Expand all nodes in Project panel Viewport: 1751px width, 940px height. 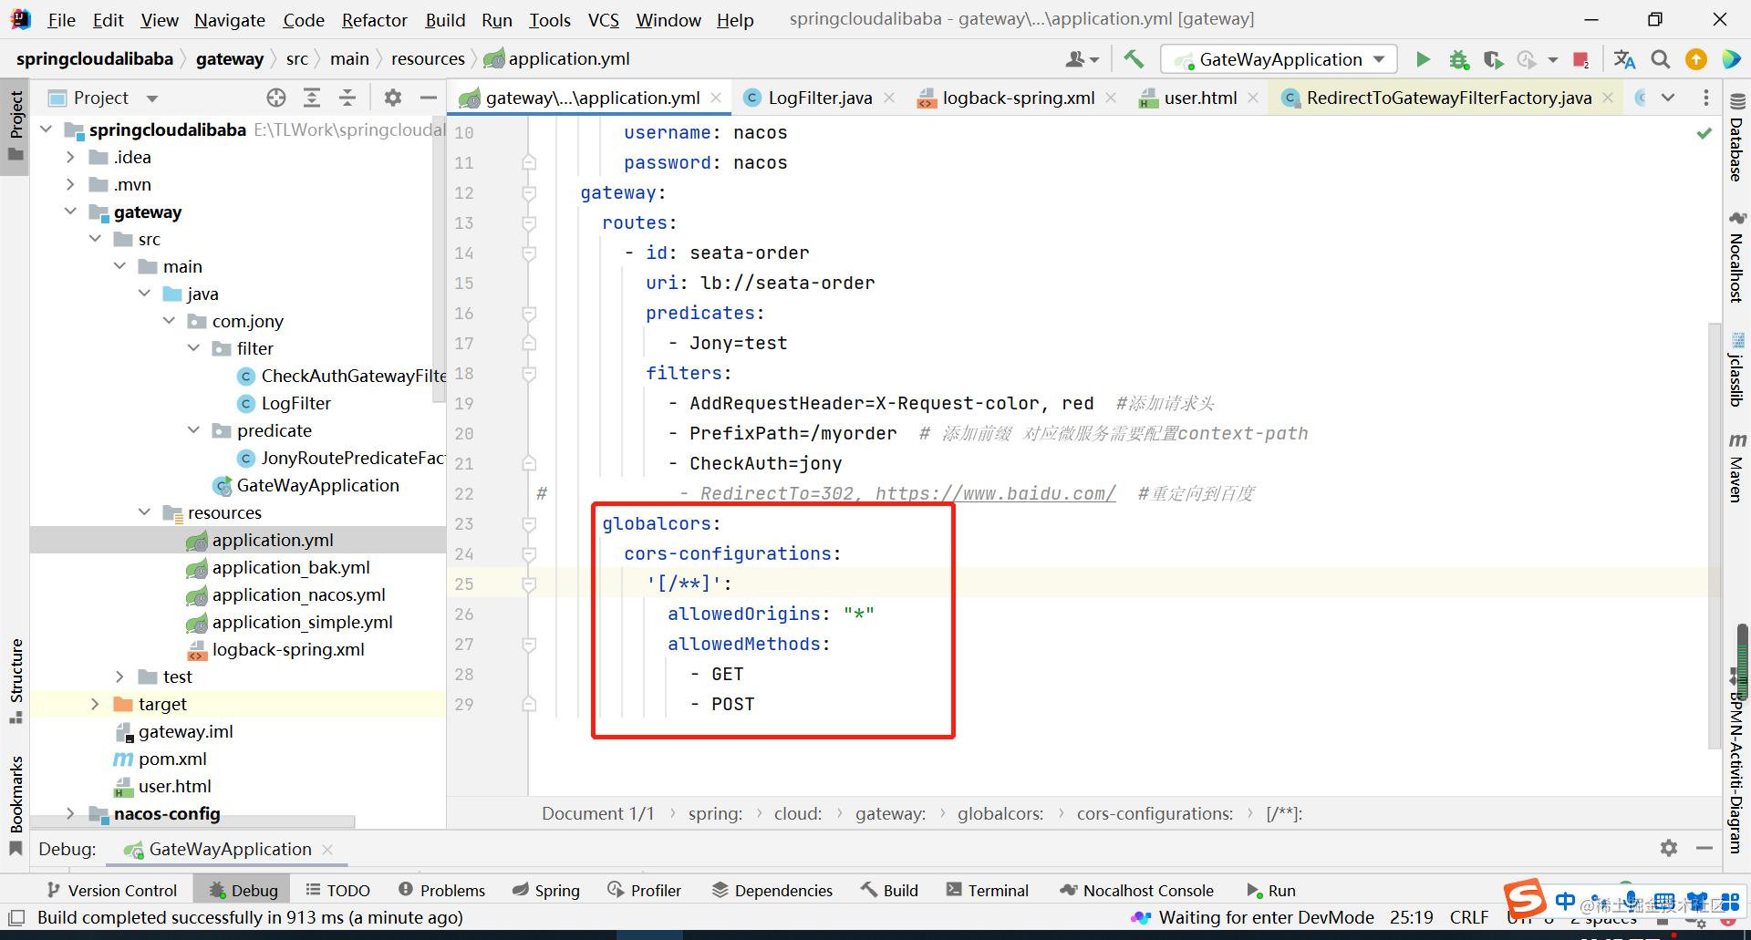[x=312, y=98]
